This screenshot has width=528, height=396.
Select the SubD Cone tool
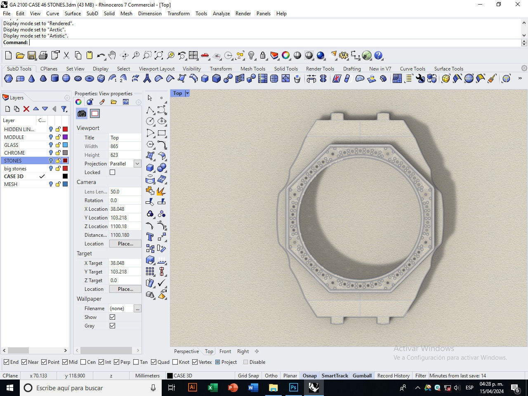pos(32,78)
